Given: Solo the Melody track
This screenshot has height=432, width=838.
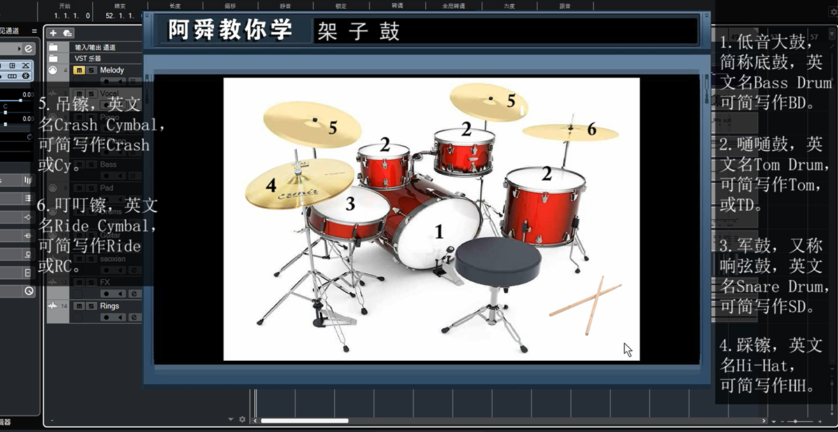Looking at the screenshot, I should (91, 70).
